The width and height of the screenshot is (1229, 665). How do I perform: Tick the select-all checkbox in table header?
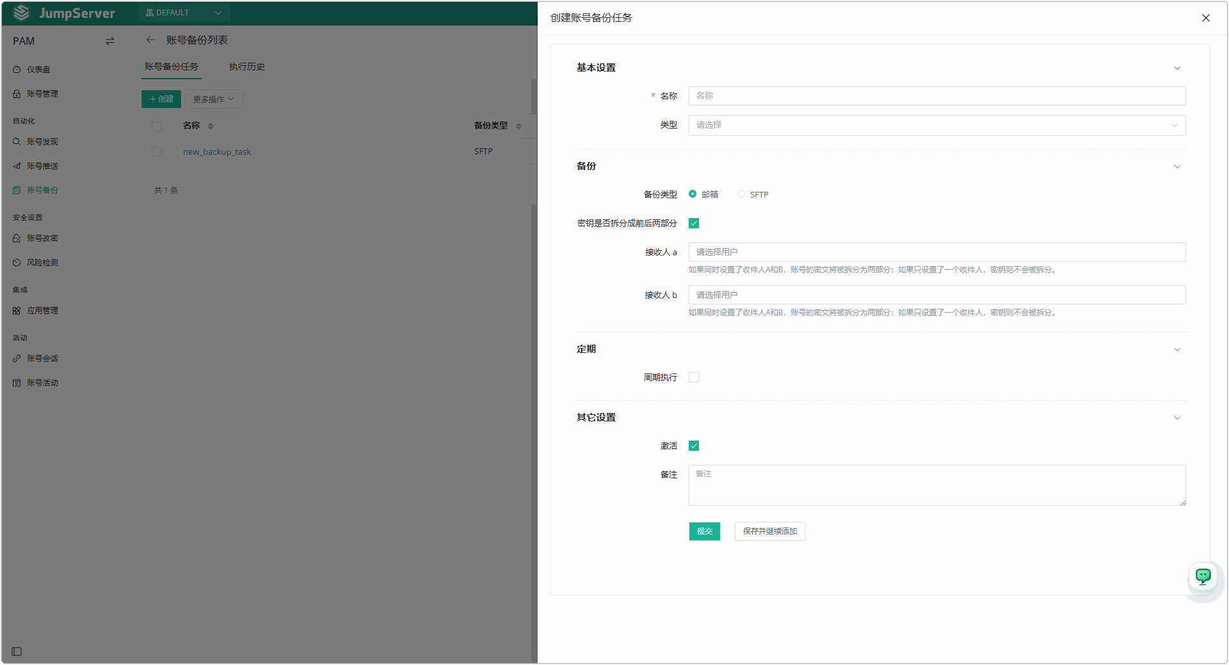[x=157, y=126]
